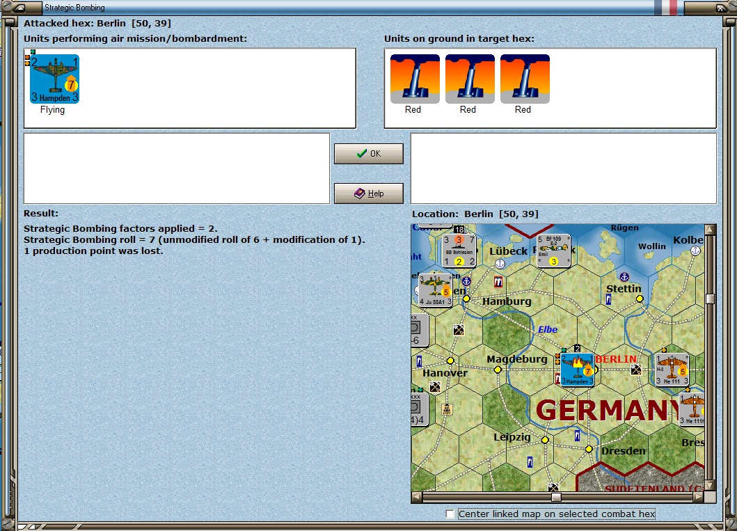Enable Center linked map on selected combat hex

[450, 514]
